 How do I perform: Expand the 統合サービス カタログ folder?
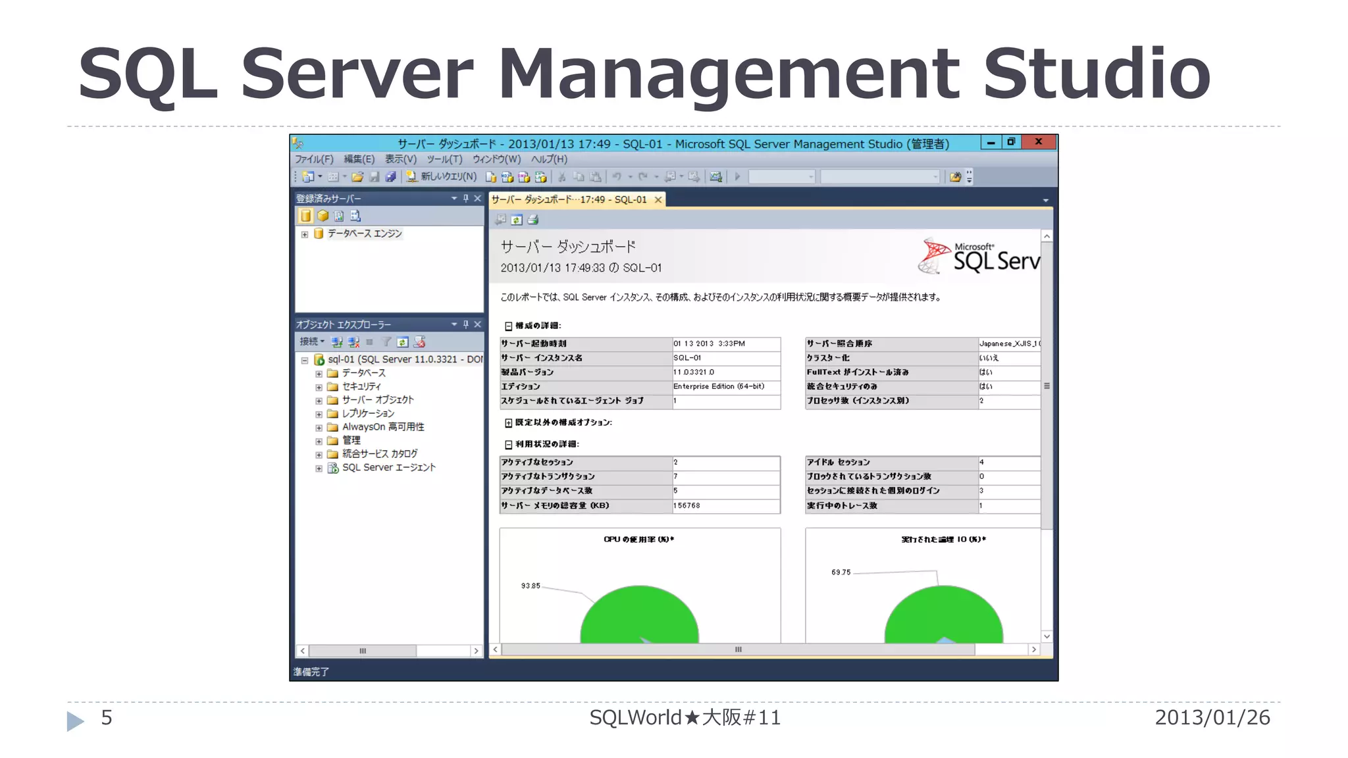point(319,455)
